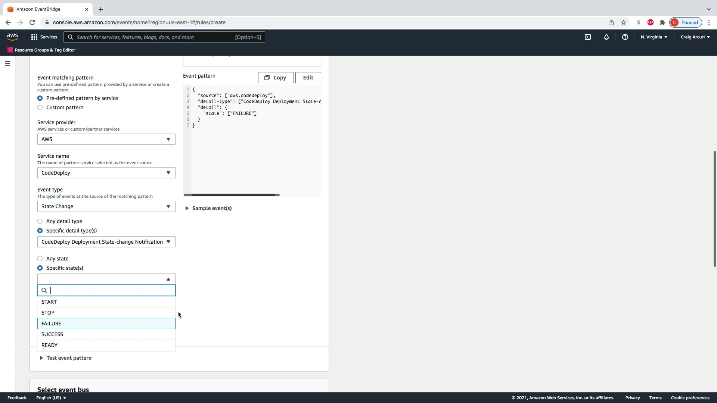
Task: Click the AWS logo home icon
Action: pos(12,37)
